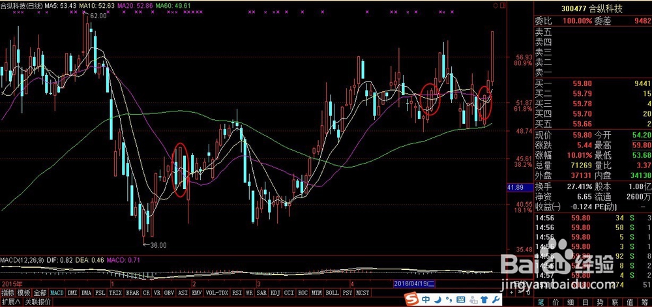Image resolution: width=652 pixels, height=307 pixels.
Task: Click the stock title 300477 合纵科技
Action: coord(592,8)
